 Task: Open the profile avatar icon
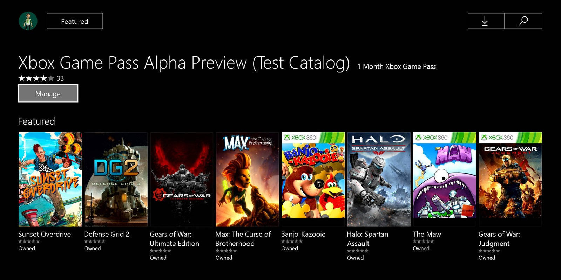coord(28,21)
